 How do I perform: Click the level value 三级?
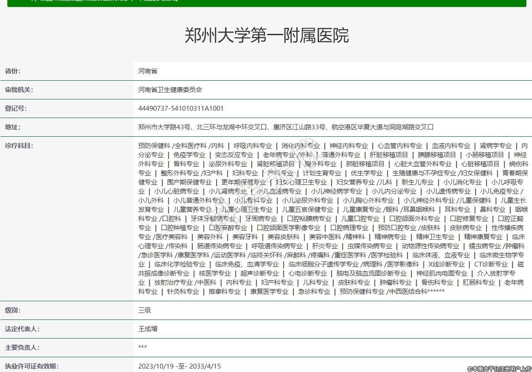click(x=144, y=310)
